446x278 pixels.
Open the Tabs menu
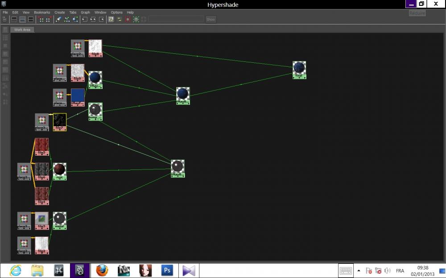[73, 12]
